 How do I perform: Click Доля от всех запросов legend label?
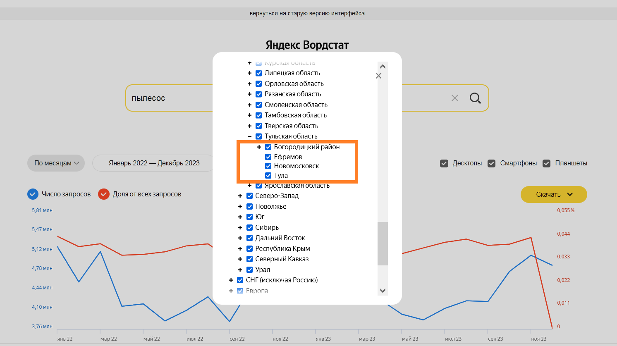pos(147,194)
